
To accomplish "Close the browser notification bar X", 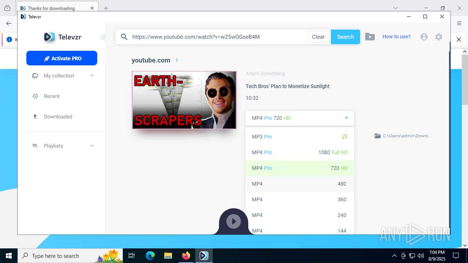I will [x=459, y=39].
